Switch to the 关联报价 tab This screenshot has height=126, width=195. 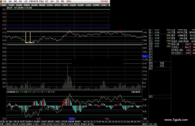coord(9,124)
